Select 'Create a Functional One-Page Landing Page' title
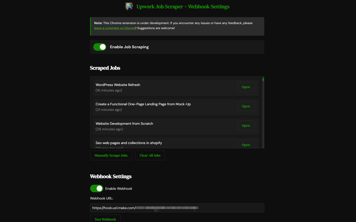 [143, 104]
